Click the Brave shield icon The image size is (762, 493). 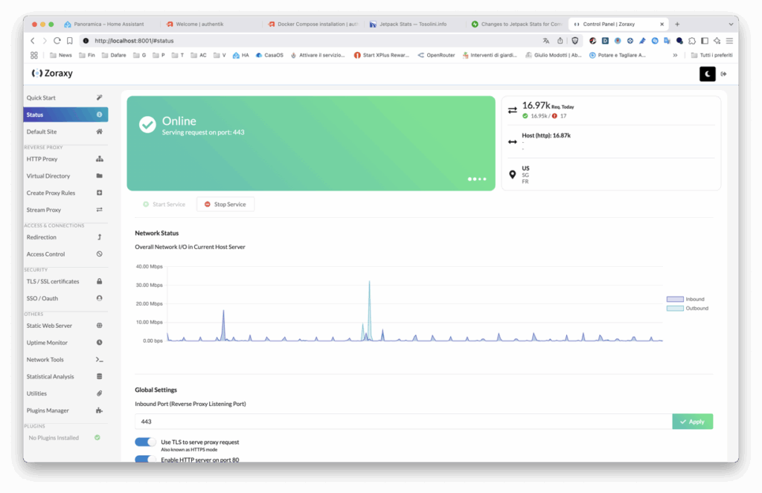(575, 41)
